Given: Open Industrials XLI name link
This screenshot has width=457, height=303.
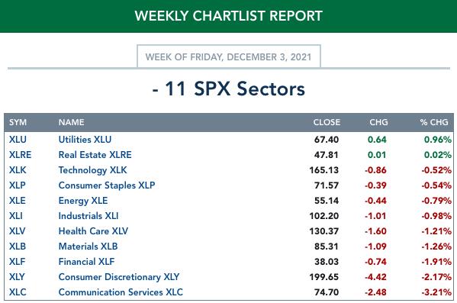Looking at the screenshot, I should tap(89, 216).
